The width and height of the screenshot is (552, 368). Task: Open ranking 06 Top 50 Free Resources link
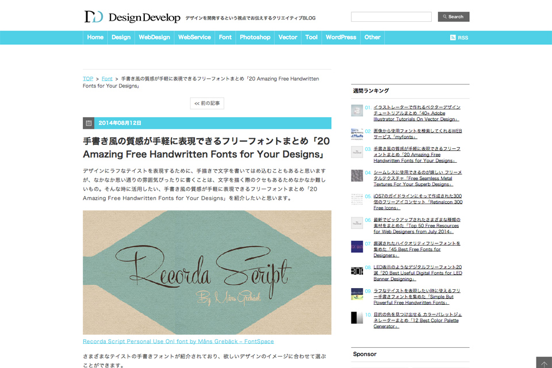417,226
